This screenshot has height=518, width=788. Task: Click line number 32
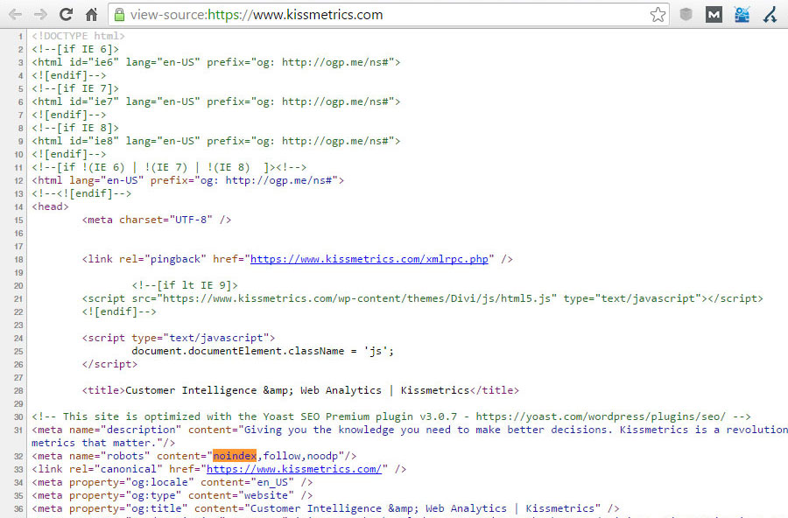tap(18, 456)
